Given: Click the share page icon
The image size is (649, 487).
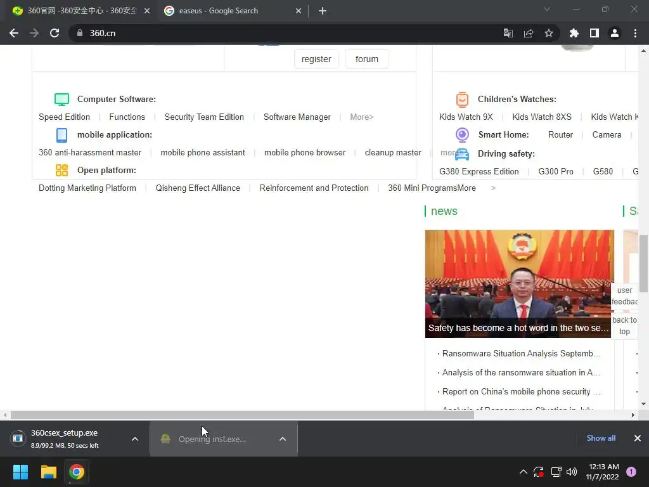Looking at the screenshot, I should coord(529,33).
